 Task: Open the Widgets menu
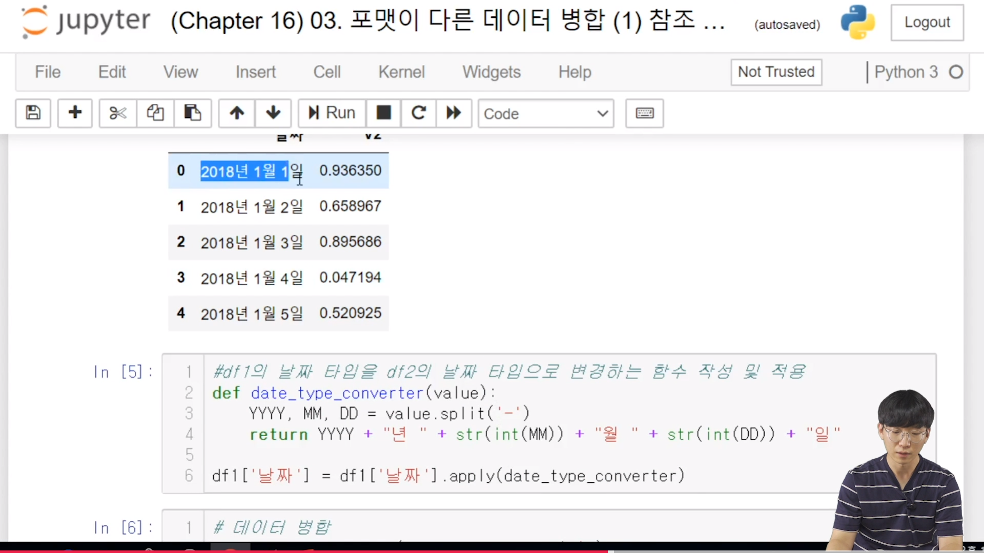[x=491, y=72]
